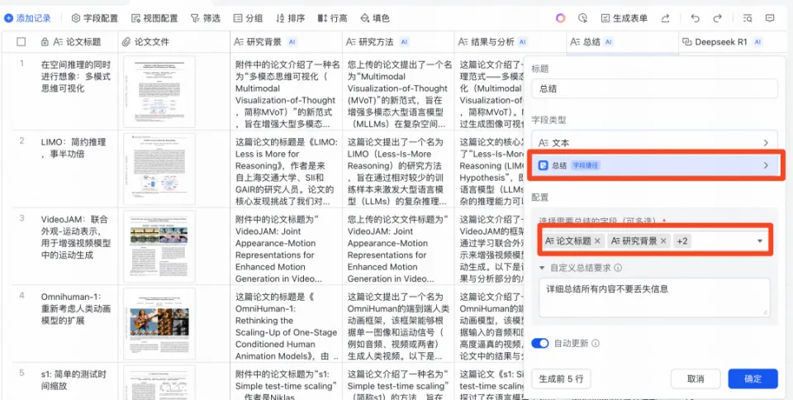Open 视图配置 view configuration
Image resolution: width=793 pixels, height=400 pixels.
[x=154, y=18]
